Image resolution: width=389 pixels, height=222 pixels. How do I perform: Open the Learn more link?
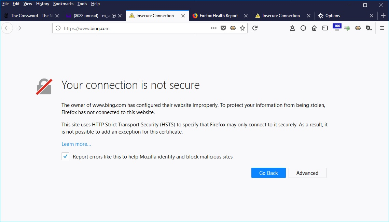click(76, 144)
